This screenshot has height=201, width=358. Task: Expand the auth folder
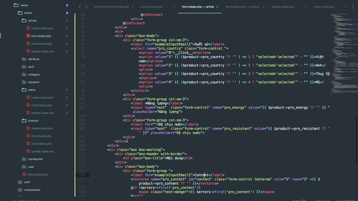[x=28, y=67]
